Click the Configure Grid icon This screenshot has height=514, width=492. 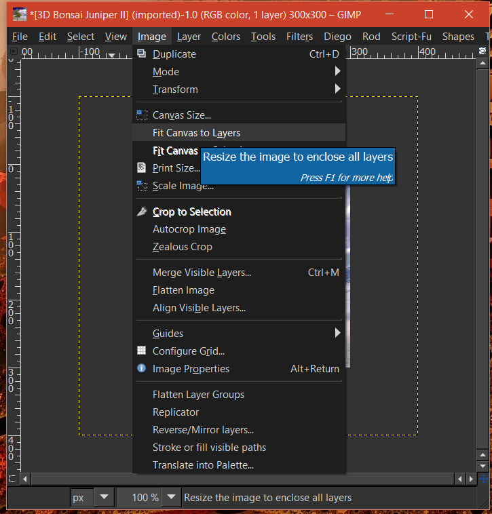[141, 351]
